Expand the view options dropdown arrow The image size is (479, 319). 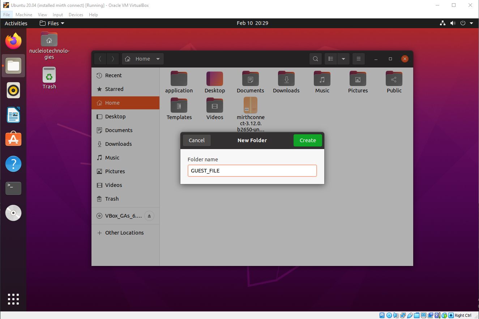pos(343,59)
